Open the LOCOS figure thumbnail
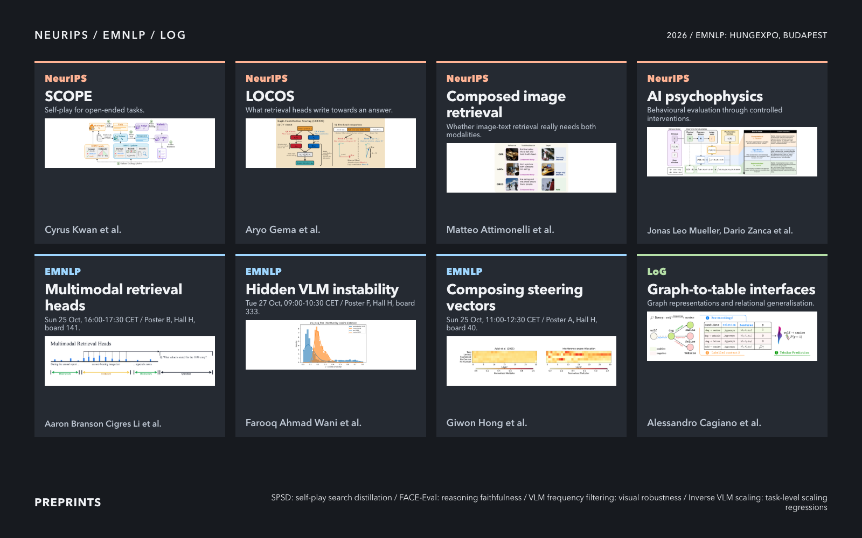 click(331, 143)
